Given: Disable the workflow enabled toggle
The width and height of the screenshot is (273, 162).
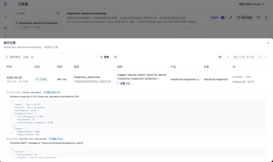Looking at the screenshot, I should pos(223,18).
